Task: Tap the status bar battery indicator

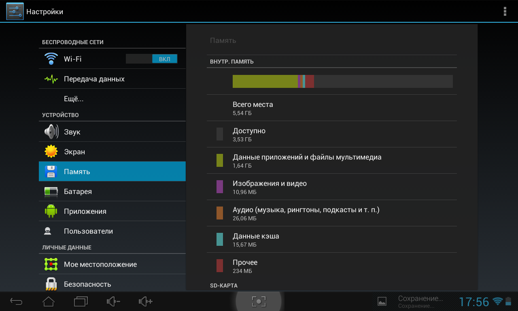Action: click(508, 301)
